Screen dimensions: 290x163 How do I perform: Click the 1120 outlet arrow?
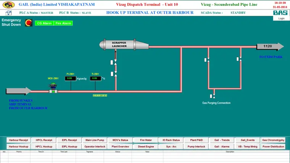pyautogui.click(x=270, y=46)
